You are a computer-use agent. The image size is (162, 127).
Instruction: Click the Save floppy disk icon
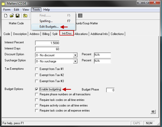pyautogui.click(x=18, y=16)
